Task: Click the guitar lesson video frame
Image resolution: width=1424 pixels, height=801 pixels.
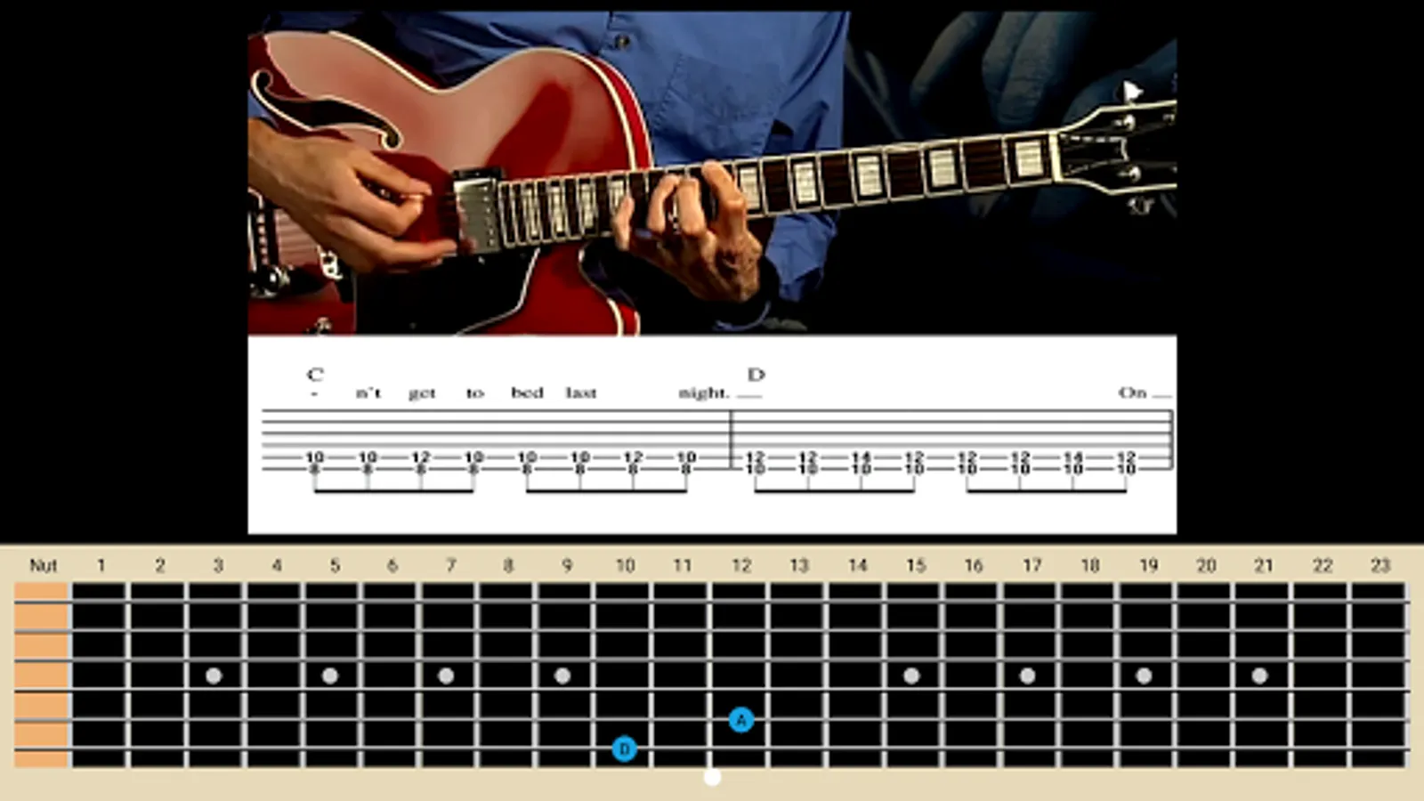Action: point(712,174)
